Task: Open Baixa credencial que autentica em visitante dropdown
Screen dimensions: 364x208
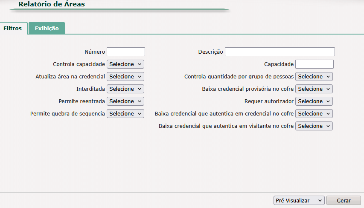Action: 314,126
